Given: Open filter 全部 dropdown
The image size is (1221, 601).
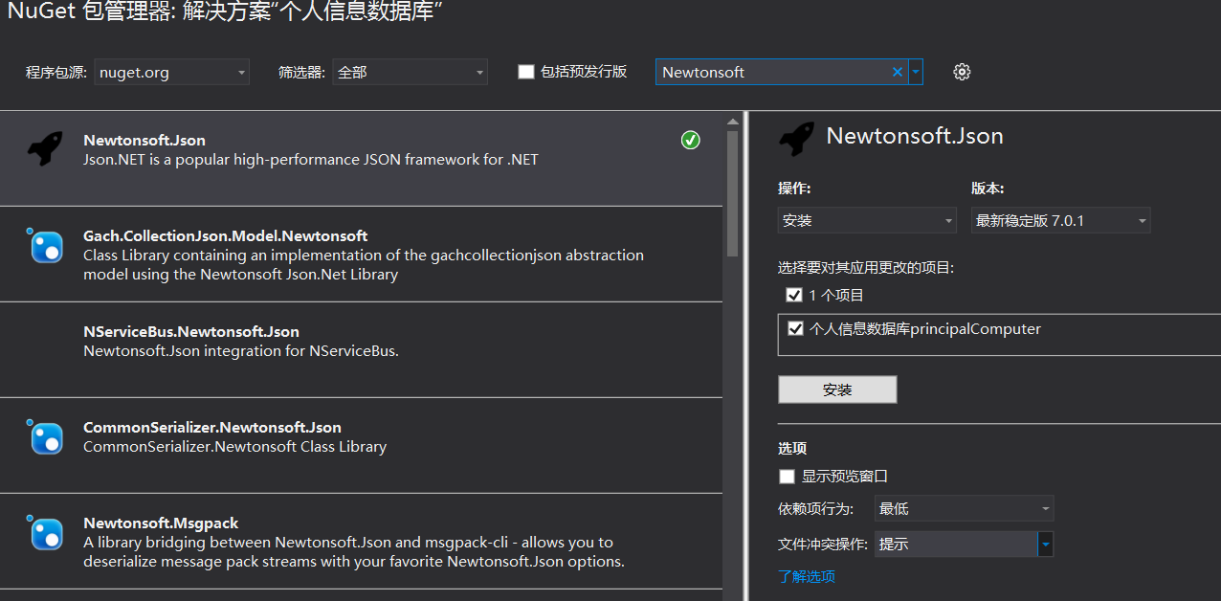Looking at the screenshot, I should tap(410, 72).
